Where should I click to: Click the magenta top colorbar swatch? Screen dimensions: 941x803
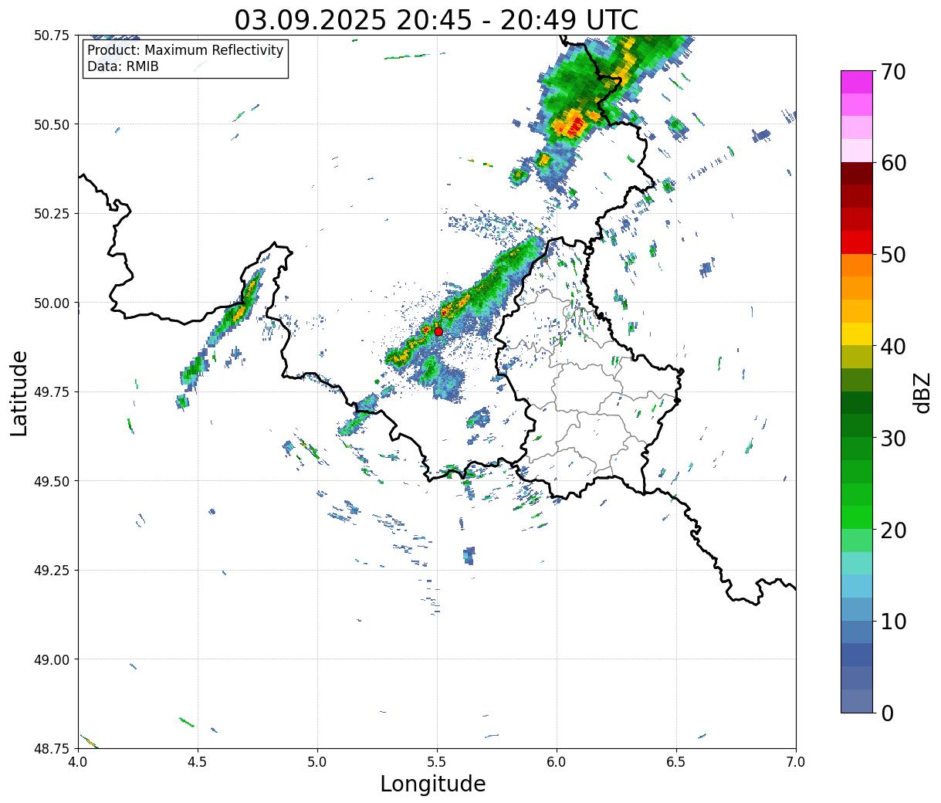(x=857, y=82)
